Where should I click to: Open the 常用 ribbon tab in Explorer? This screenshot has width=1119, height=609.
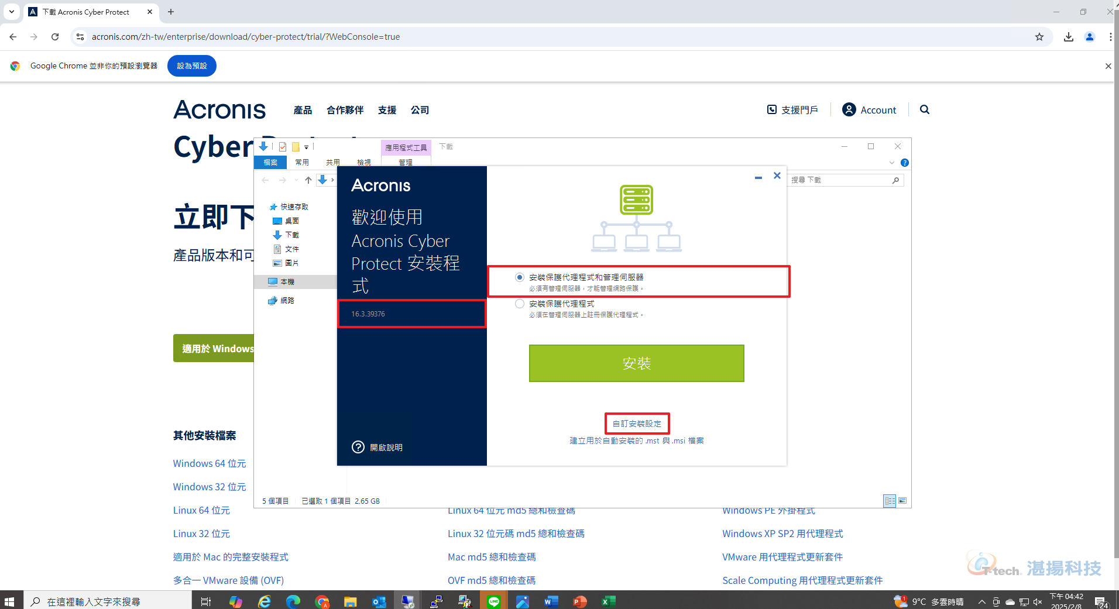coord(302,162)
